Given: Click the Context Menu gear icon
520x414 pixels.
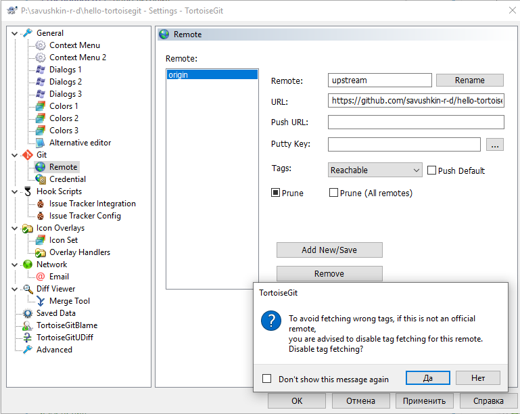Looking at the screenshot, I should [41, 45].
